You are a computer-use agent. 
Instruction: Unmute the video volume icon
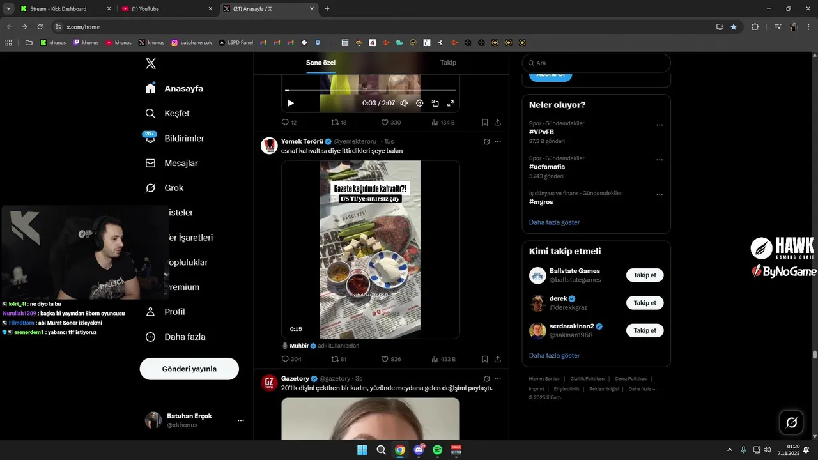pyautogui.click(x=404, y=103)
